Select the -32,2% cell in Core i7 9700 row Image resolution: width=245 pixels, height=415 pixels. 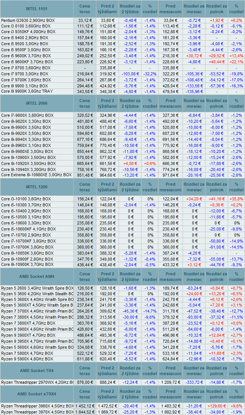(150, 74)
